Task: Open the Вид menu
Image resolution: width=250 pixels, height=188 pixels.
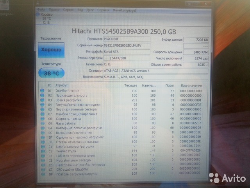Action: click(x=80, y=10)
